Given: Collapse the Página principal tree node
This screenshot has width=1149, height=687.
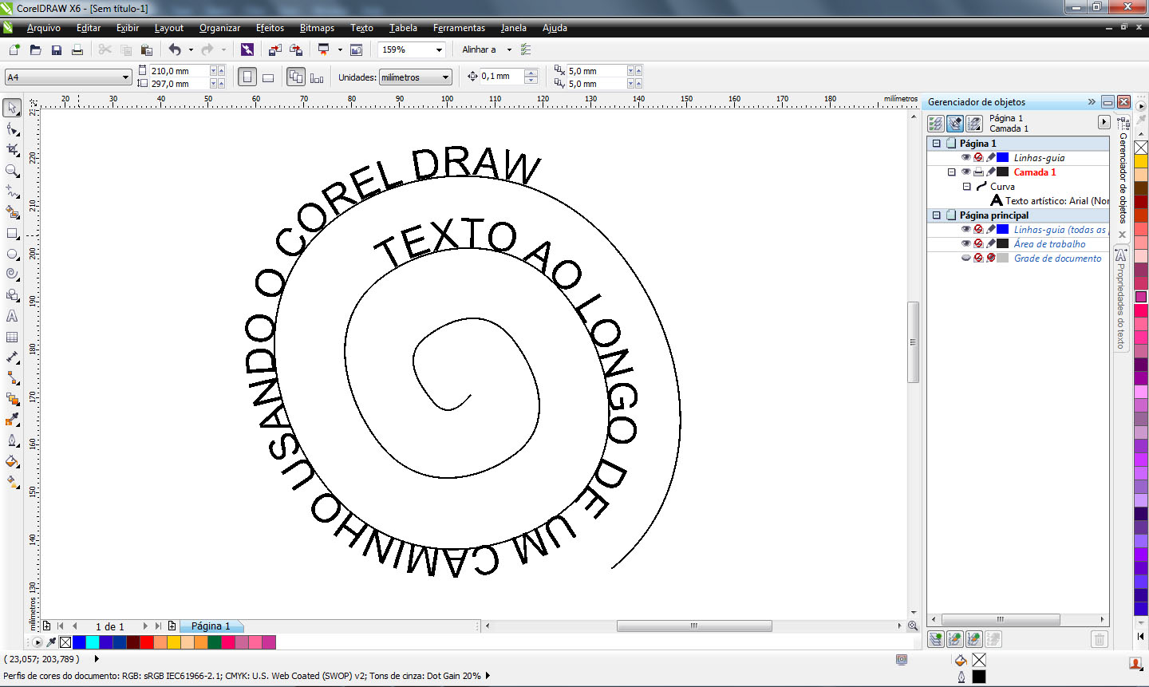Looking at the screenshot, I should (937, 215).
